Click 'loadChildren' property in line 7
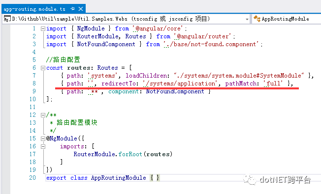 pyautogui.click(x=146, y=76)
